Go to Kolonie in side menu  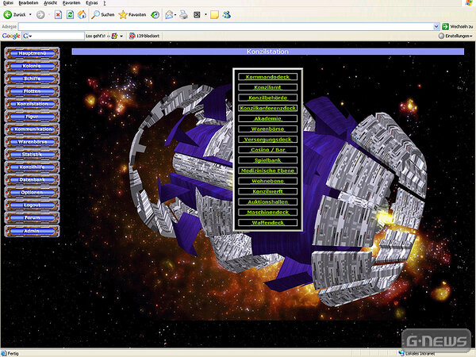33,66
